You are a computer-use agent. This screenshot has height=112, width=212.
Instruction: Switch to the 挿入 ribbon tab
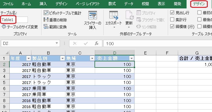tap(43, 4)
